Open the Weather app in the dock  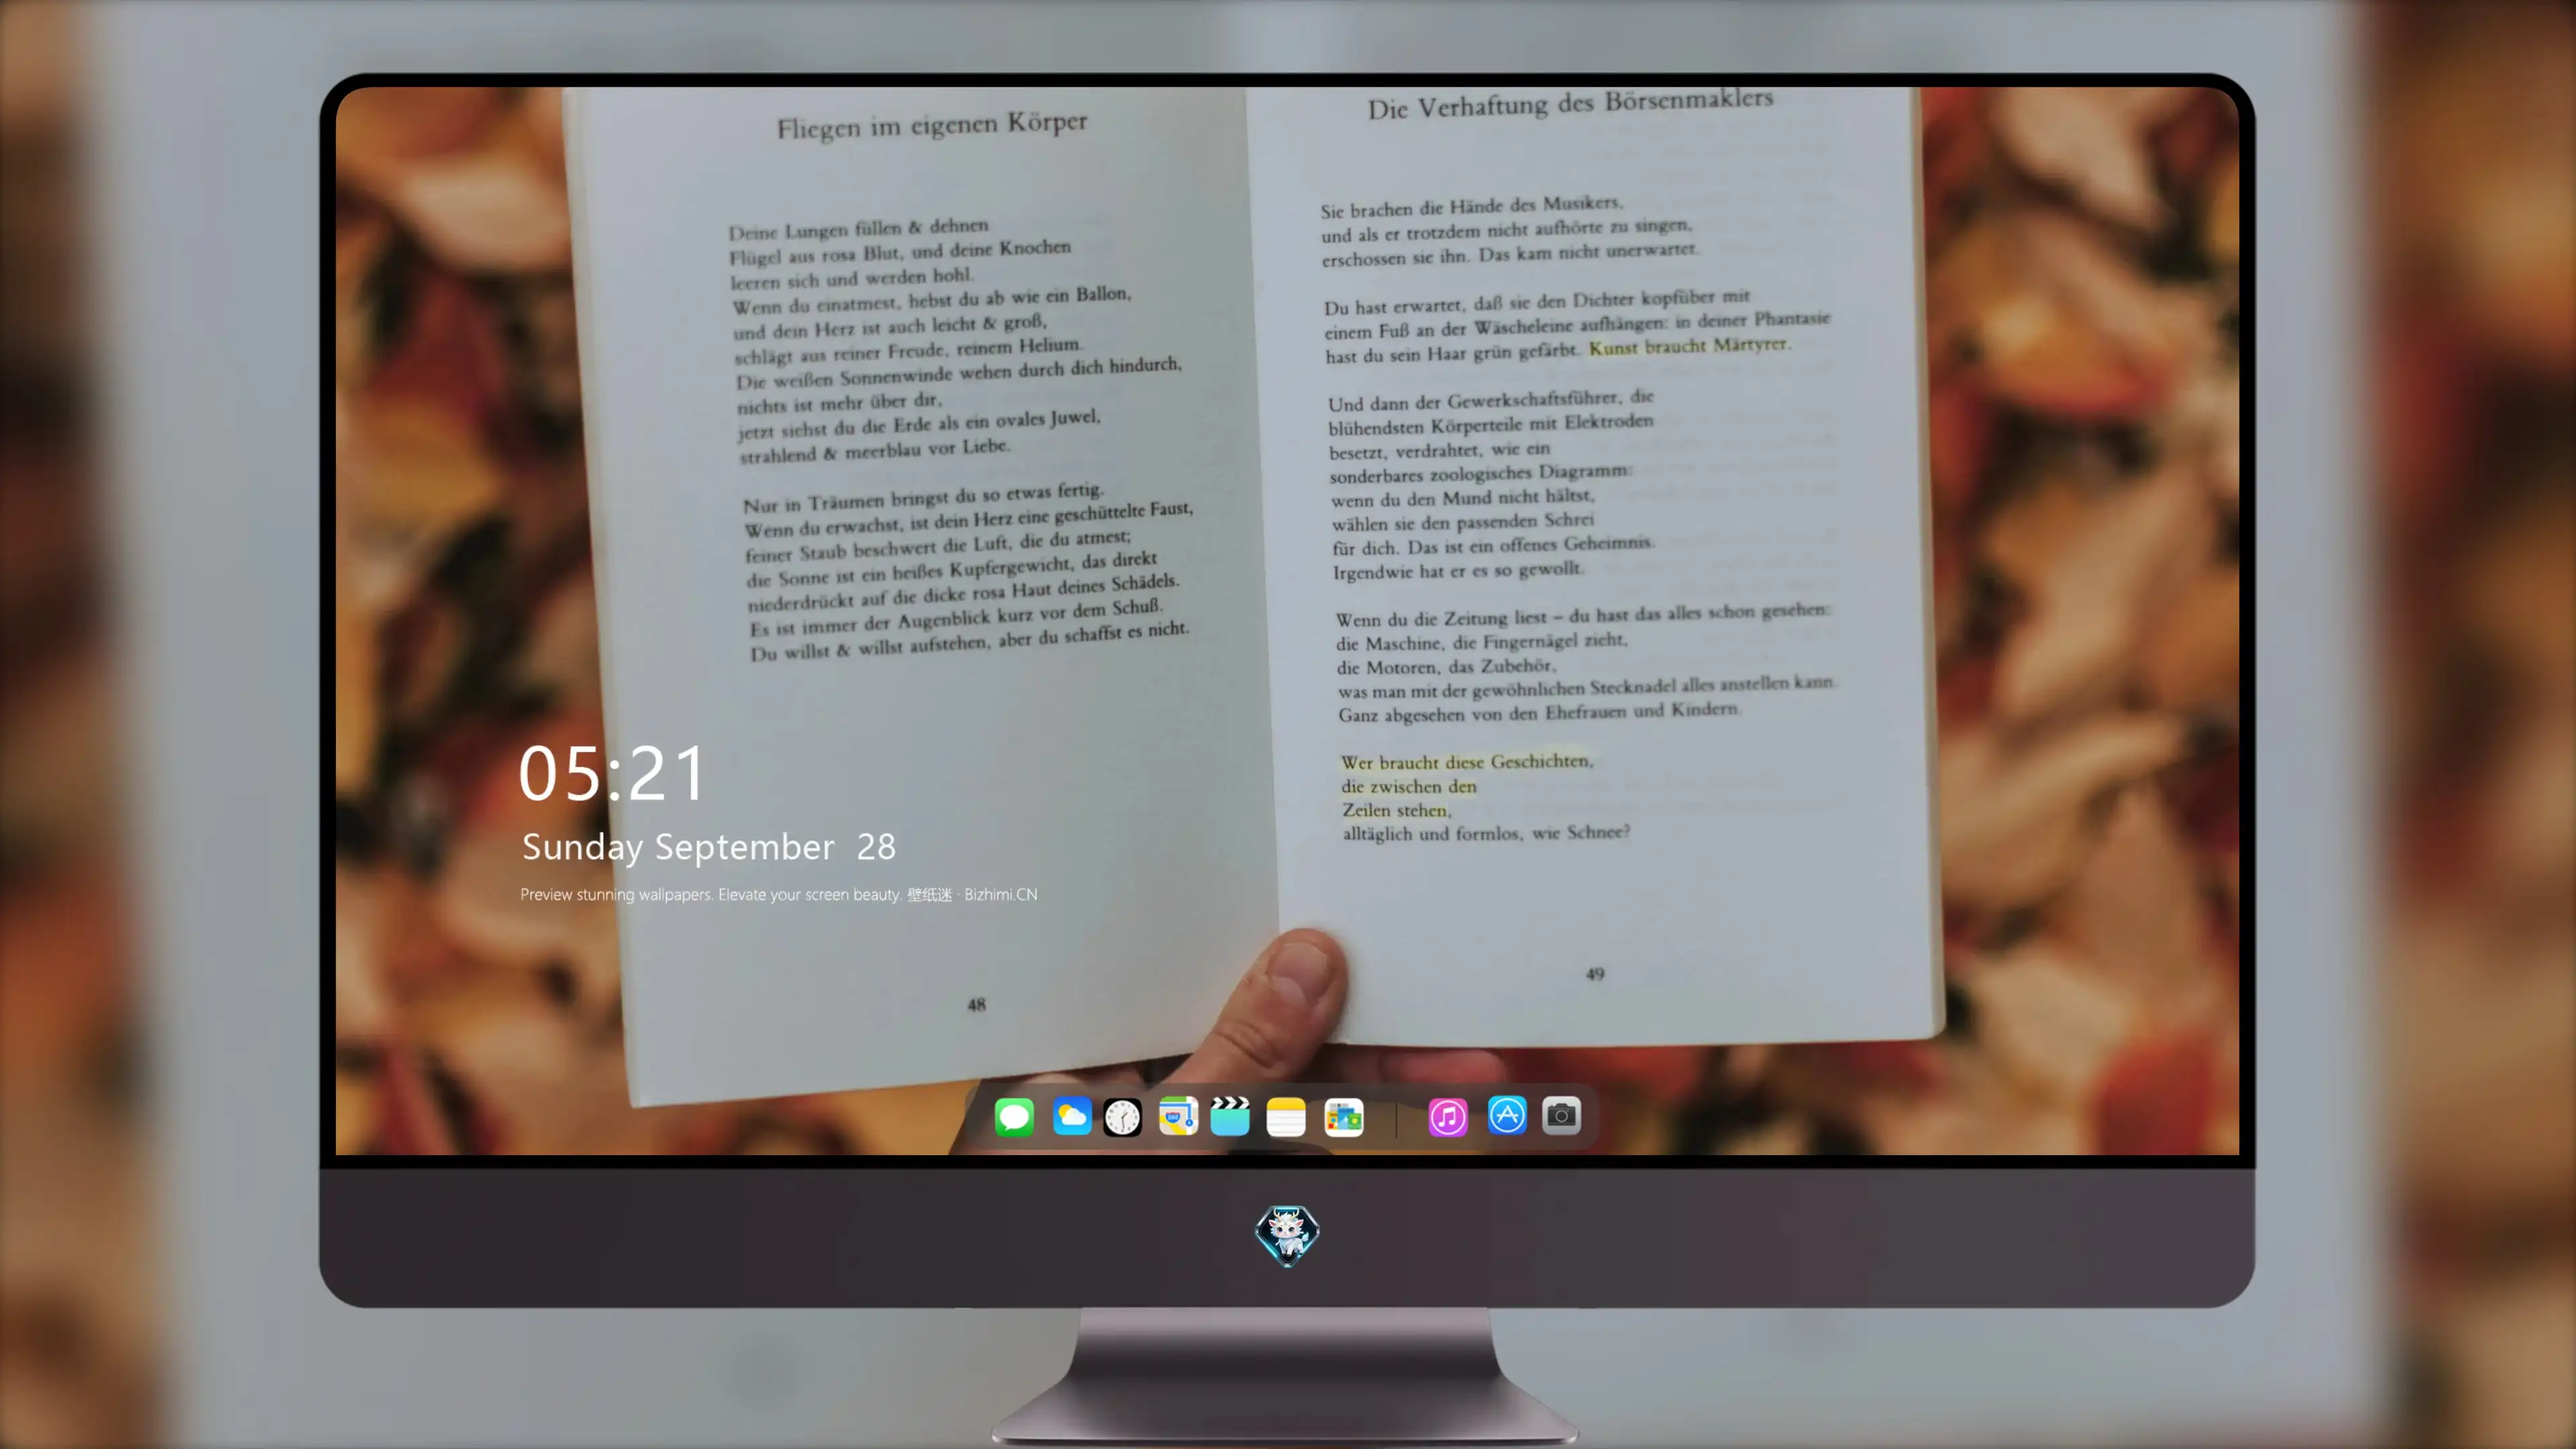[1071, 1116]
